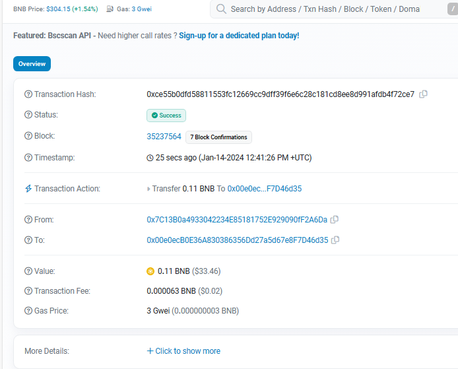The width and height of the screenshot is (458, 369).
Task: Click the help icon next to Block
Action: 28,136
